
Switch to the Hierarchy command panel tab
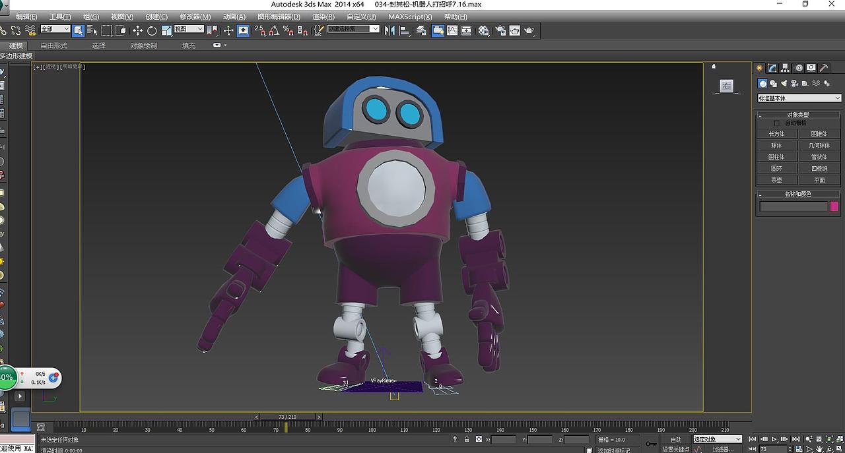tap(785, 68)
